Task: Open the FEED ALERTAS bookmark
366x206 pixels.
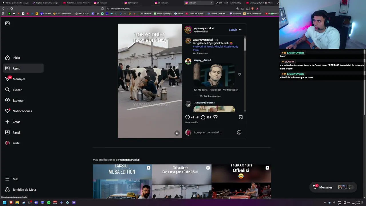Action: point(82,13)
